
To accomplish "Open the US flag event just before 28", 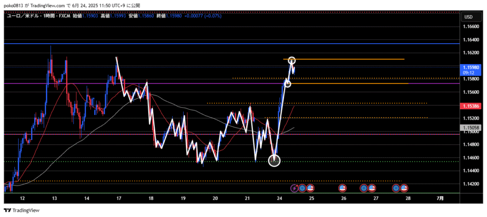I will 403,188.
